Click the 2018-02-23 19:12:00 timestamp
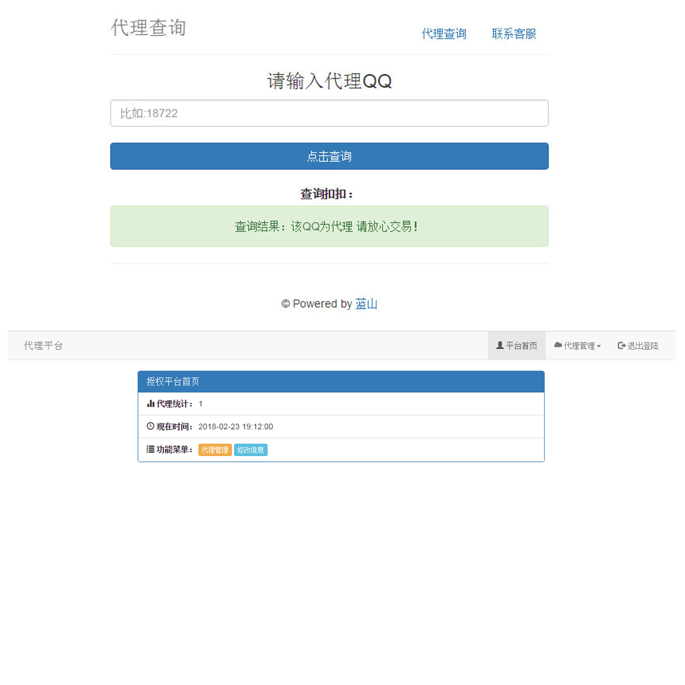The height and width of the screenshot is (685, 685). click(235, 426)
